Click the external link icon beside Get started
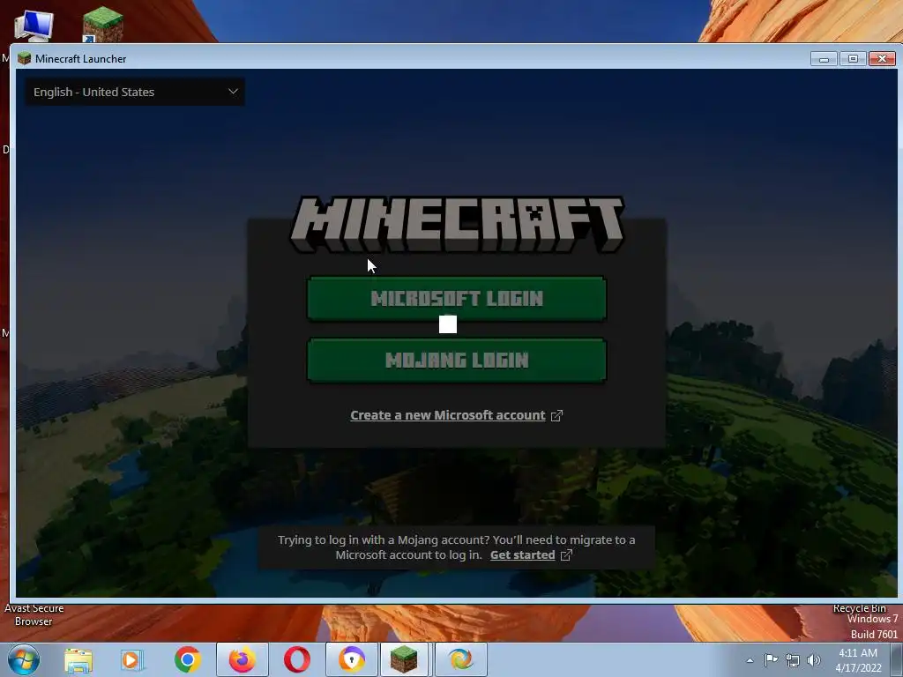The height and width of the screenshot is (677, 903). click(567, 555)
